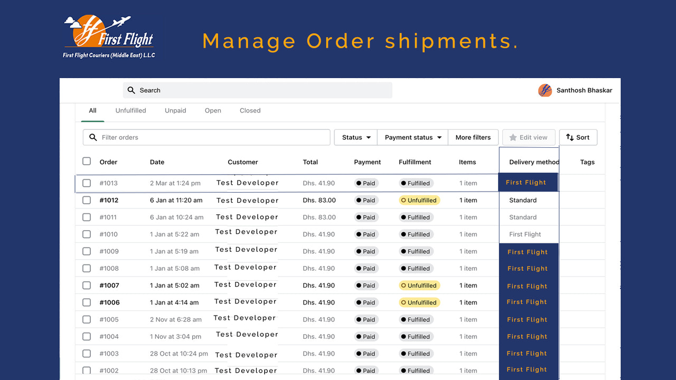Click the magnifier icon inside the Filter orders field

93,137
